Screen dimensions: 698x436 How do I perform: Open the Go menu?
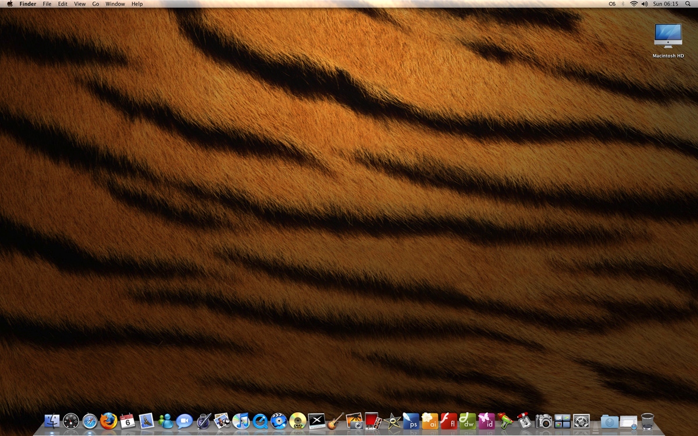click(x=95, y=4)
